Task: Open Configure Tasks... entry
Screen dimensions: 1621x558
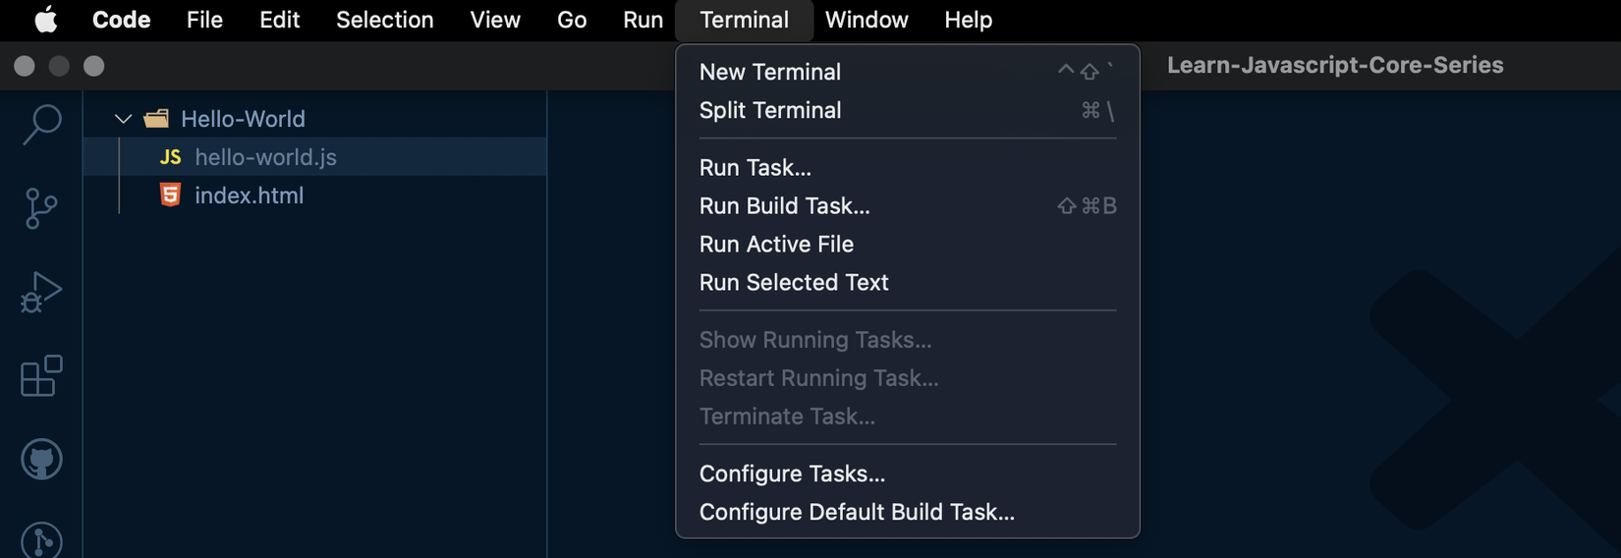Action: point(792,474)
